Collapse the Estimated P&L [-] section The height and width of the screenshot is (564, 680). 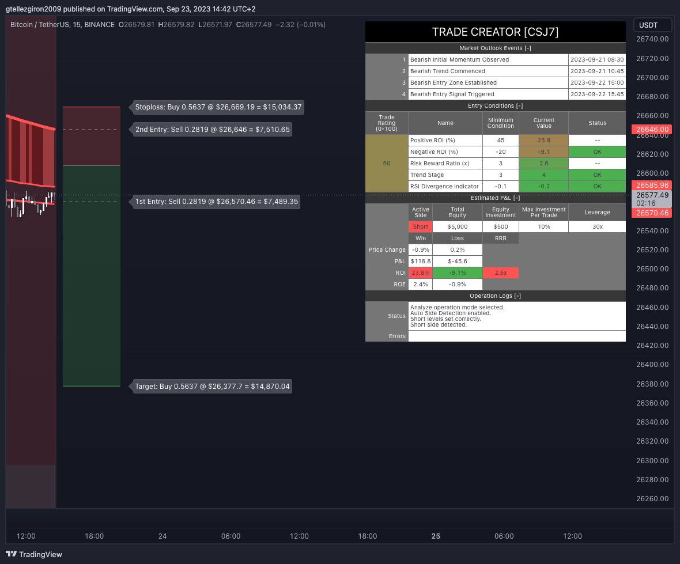495,198
